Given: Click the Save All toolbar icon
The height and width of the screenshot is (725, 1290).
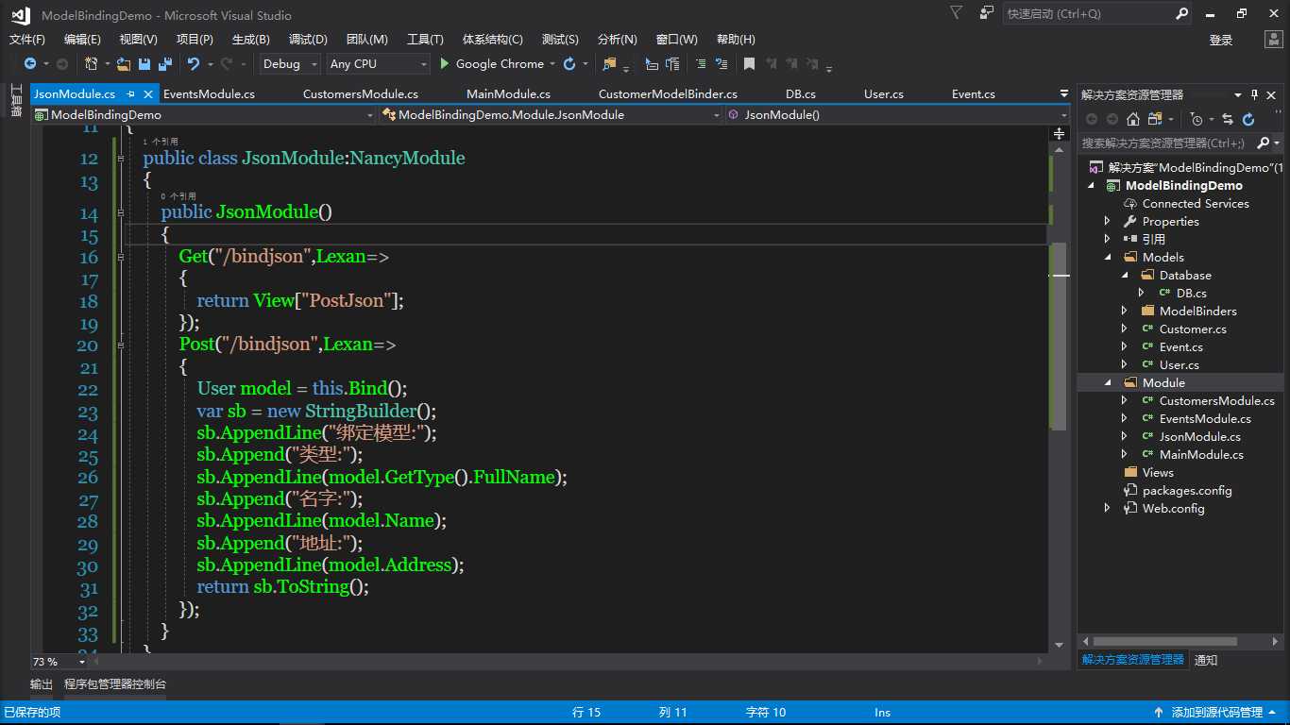Looking at the screenshot, I should (164, 64).
